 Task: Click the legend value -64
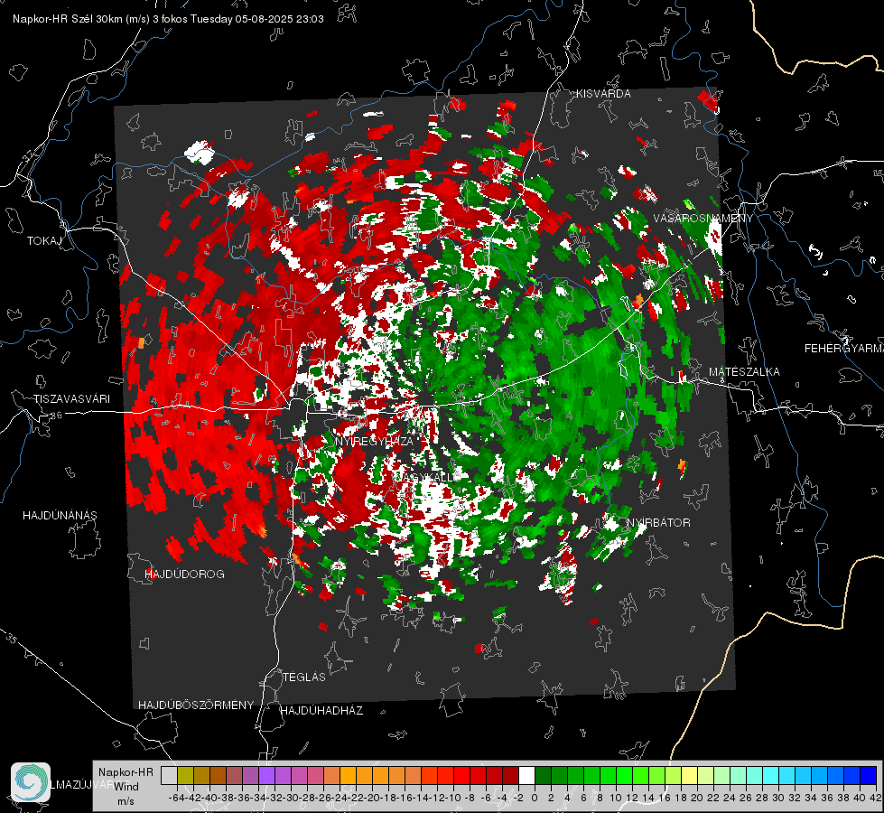(176, 798)
